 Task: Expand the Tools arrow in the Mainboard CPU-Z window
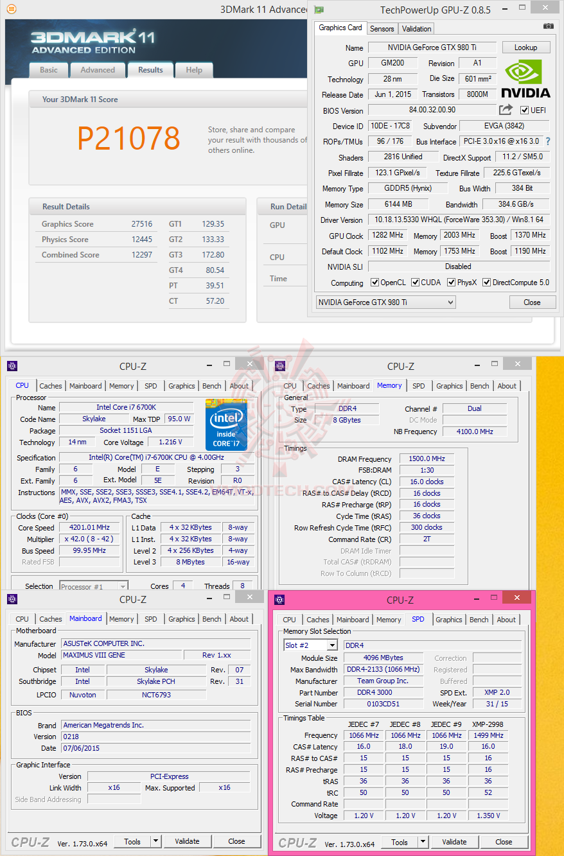click(x=155, y=841)
